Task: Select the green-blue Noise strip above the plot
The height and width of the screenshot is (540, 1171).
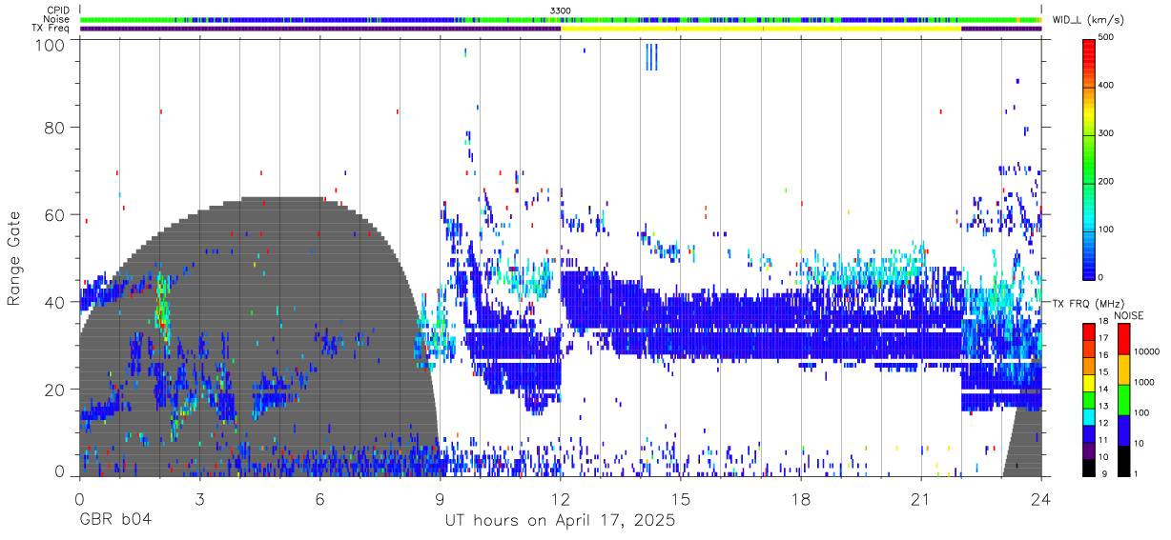Action: [561, 19]
